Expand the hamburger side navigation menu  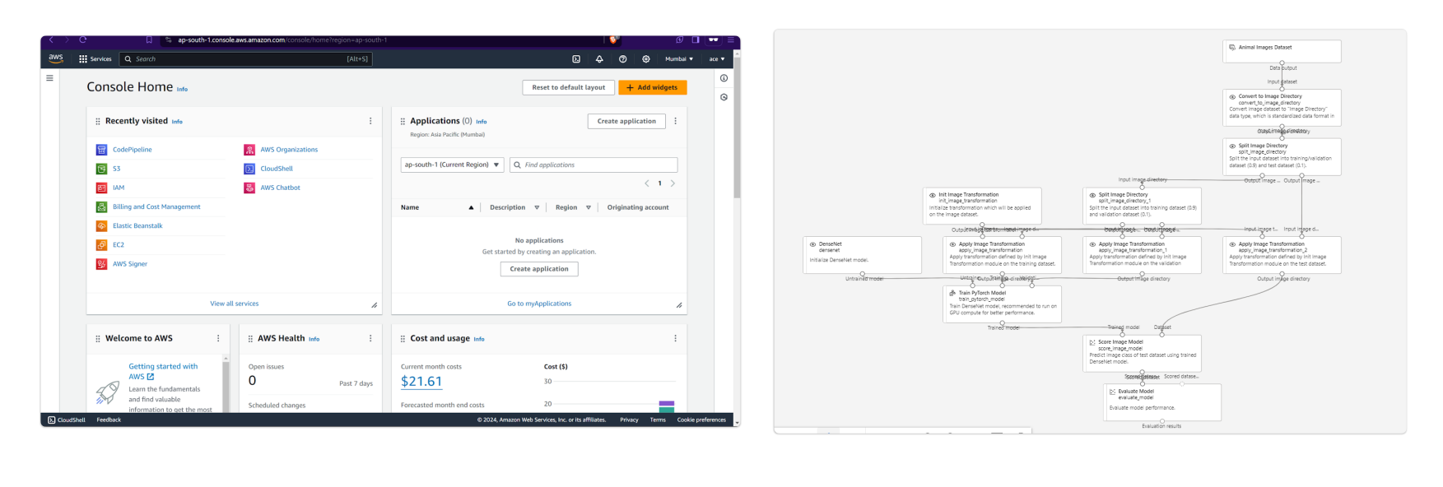point(49,78)
